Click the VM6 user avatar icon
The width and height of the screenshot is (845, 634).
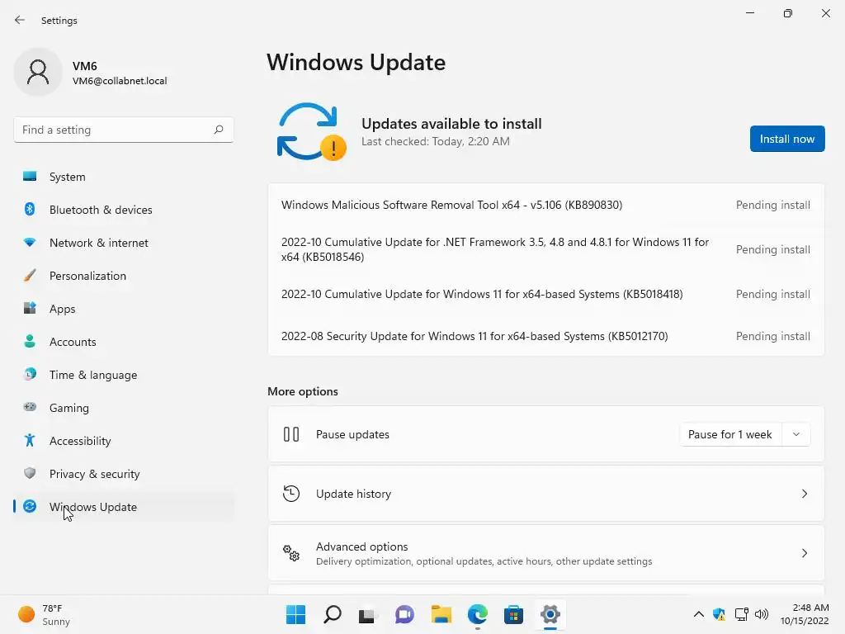pos(38,72)
